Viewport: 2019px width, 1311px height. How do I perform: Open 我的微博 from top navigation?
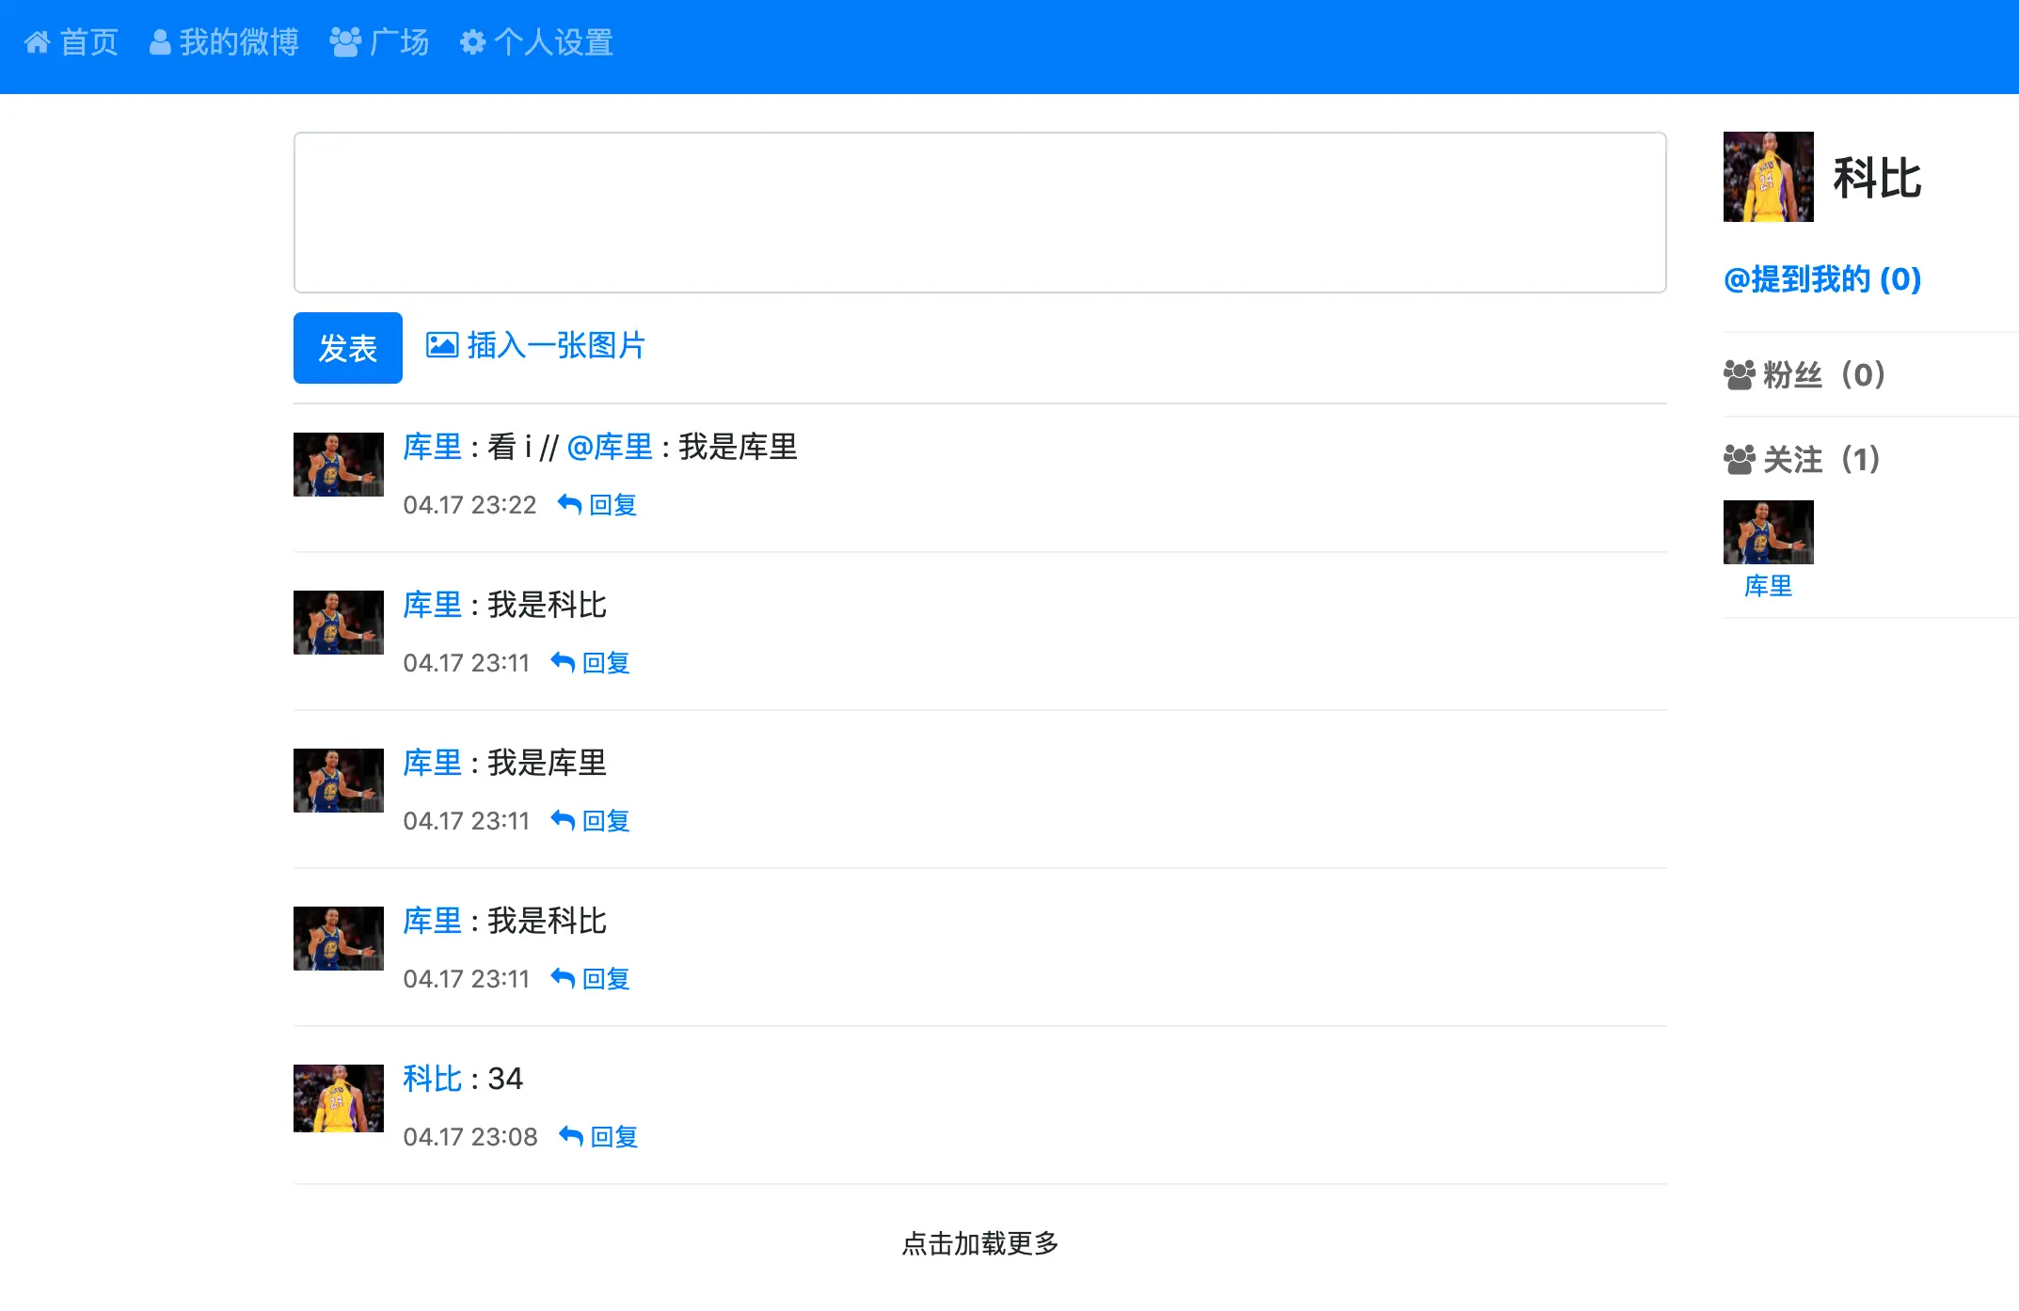click(x=238, y=42)
